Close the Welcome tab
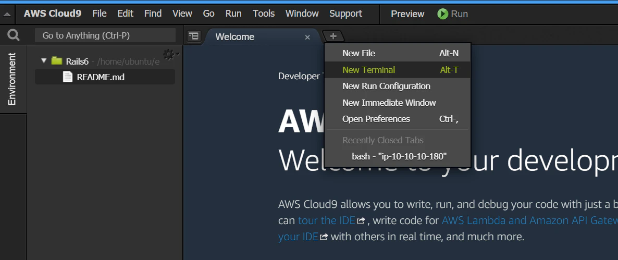Screen dimensions: 618x260 307,37
